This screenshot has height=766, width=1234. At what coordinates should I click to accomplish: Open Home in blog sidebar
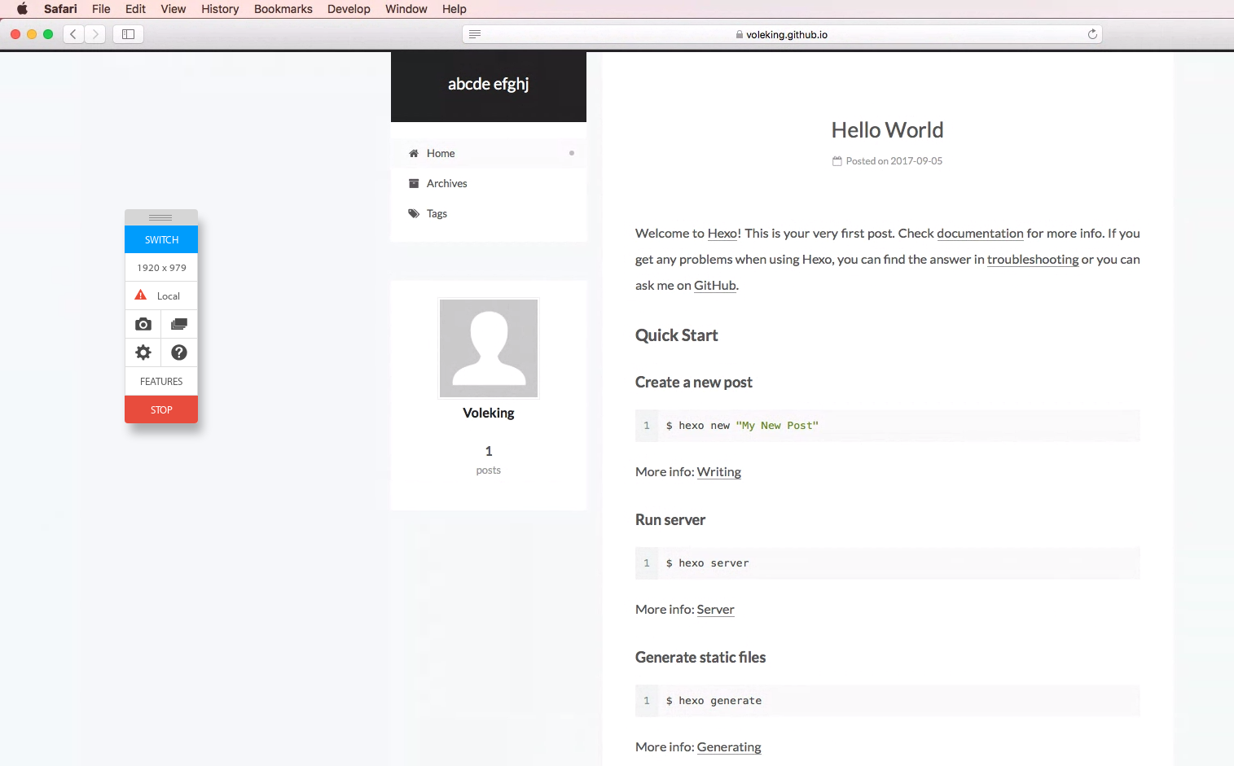(489, 153)
